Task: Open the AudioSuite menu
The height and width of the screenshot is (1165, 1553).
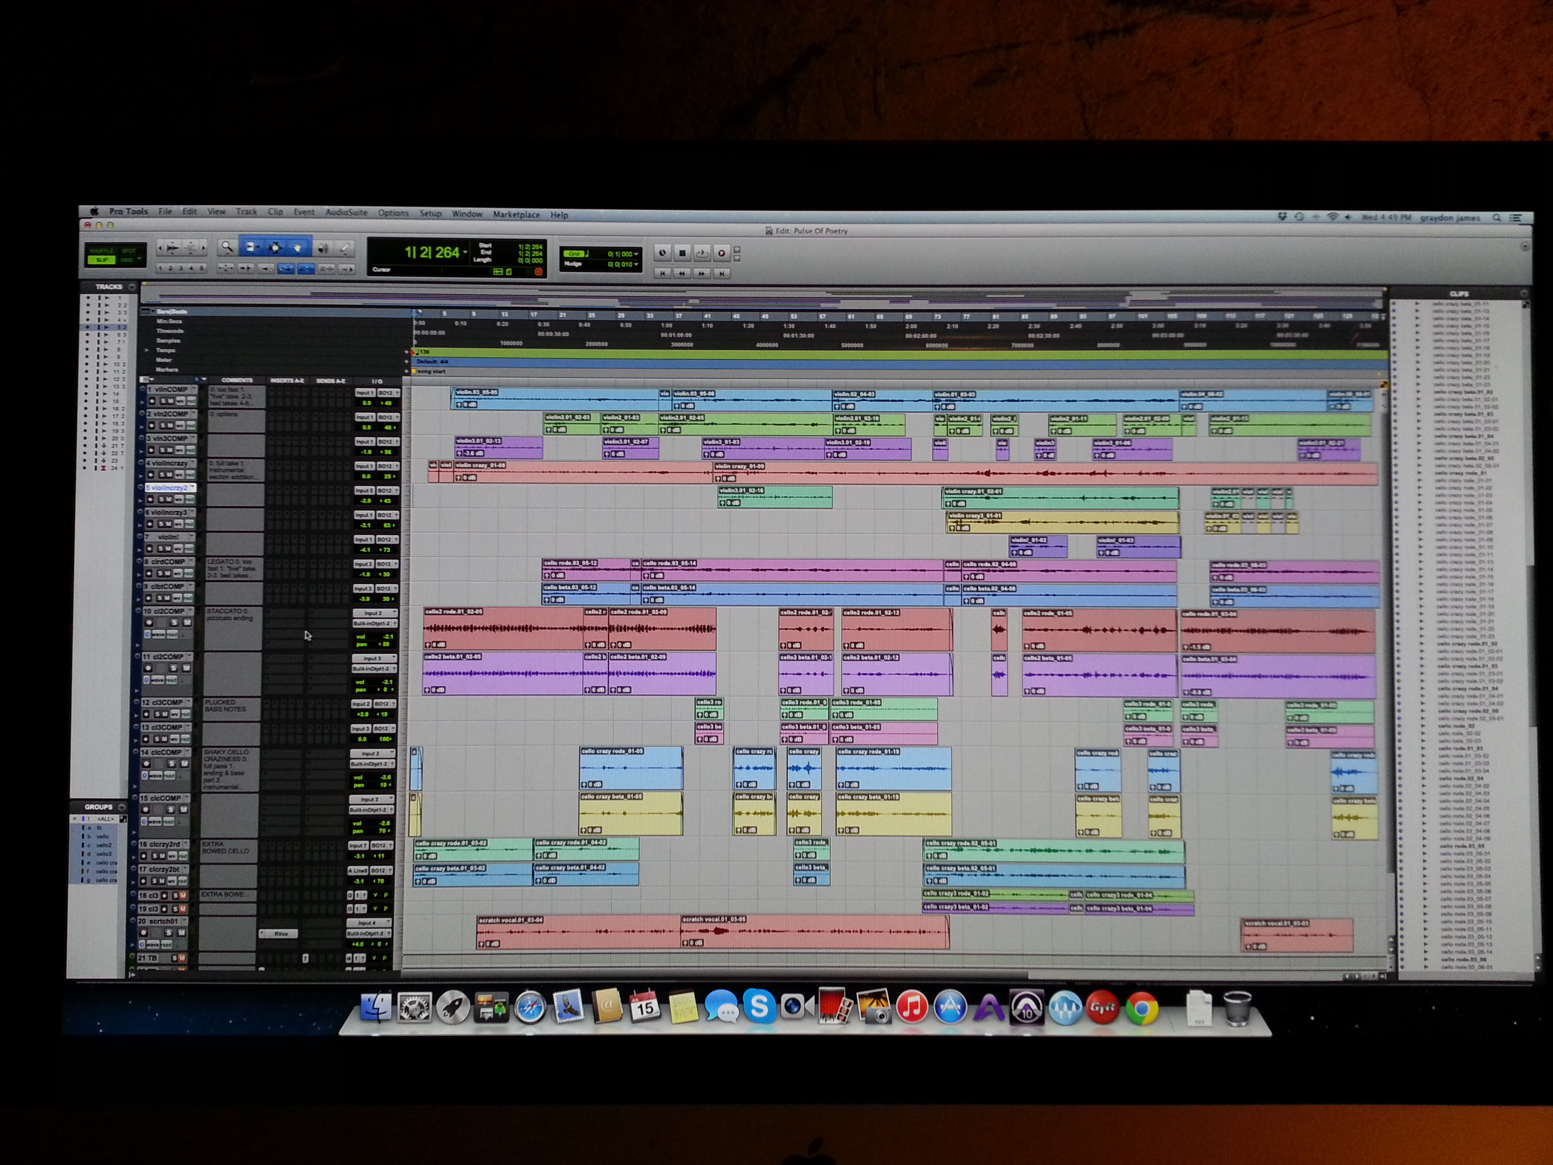Action: click(x=346, y=212)
